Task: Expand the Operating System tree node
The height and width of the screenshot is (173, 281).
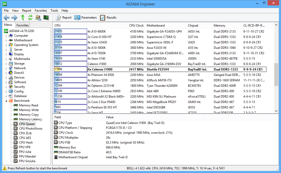Action: tap(6, 45)
